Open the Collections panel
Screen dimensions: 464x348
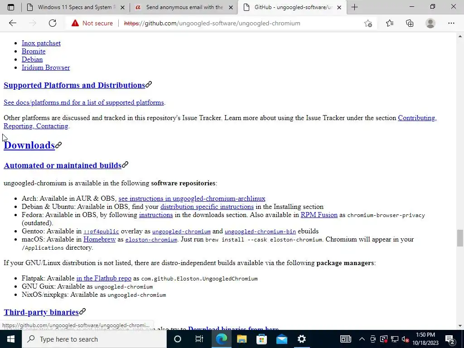pyautogui.click(x=410, y=23)
